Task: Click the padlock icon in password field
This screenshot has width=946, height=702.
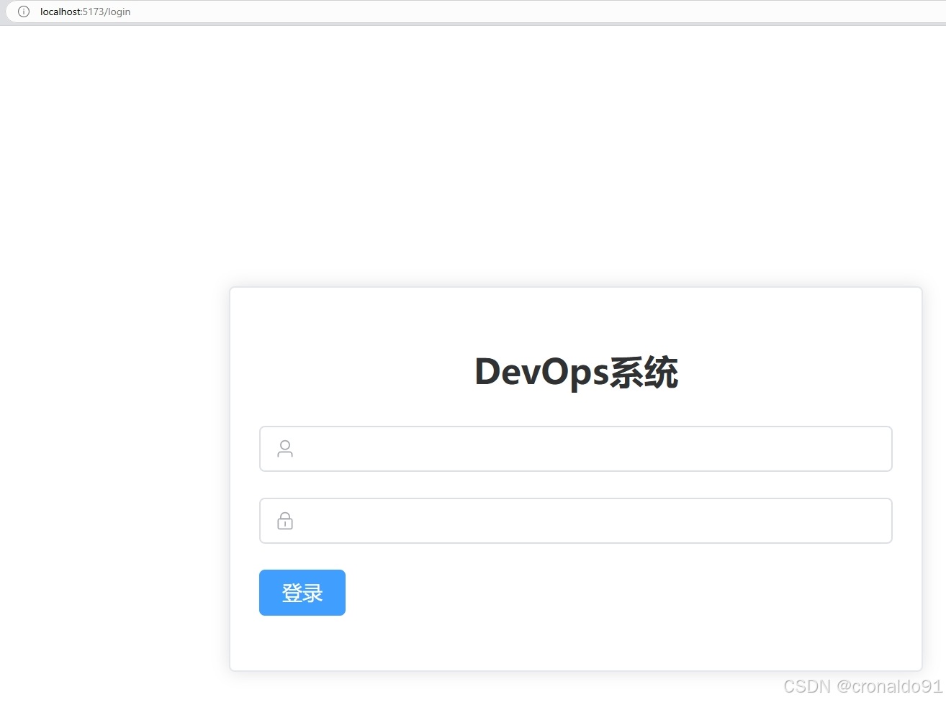Action: [285, 521]
